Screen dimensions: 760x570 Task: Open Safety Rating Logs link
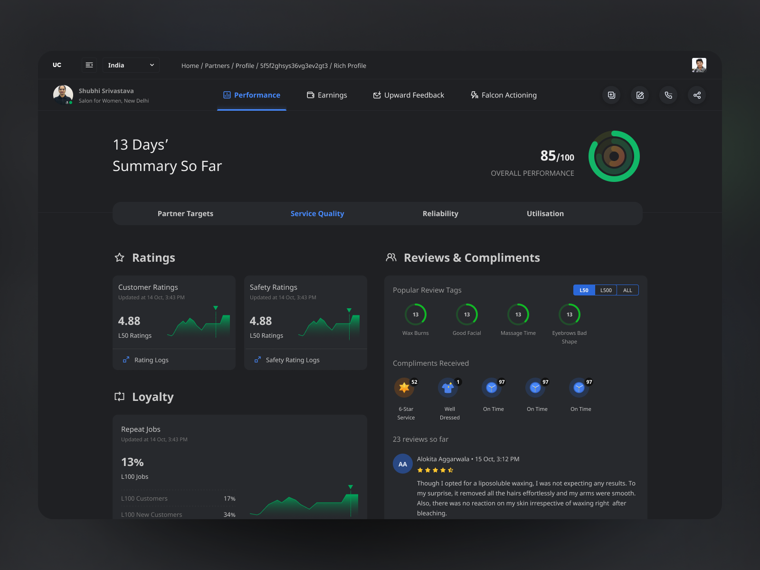pyautogui.click(x=293, y=360)
